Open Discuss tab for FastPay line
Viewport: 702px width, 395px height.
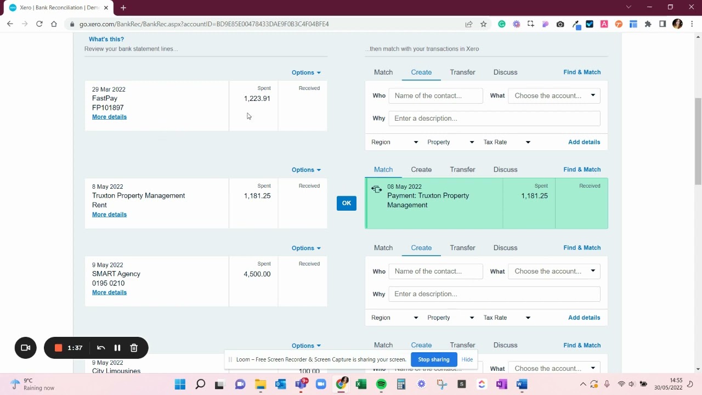(x=505, y=72)
